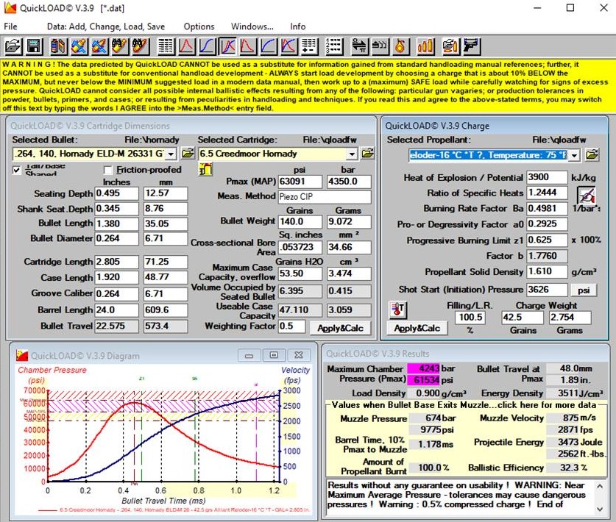Screen dimensions: 616x522
Task: Open the Info menu
Action: pos(298,26)
